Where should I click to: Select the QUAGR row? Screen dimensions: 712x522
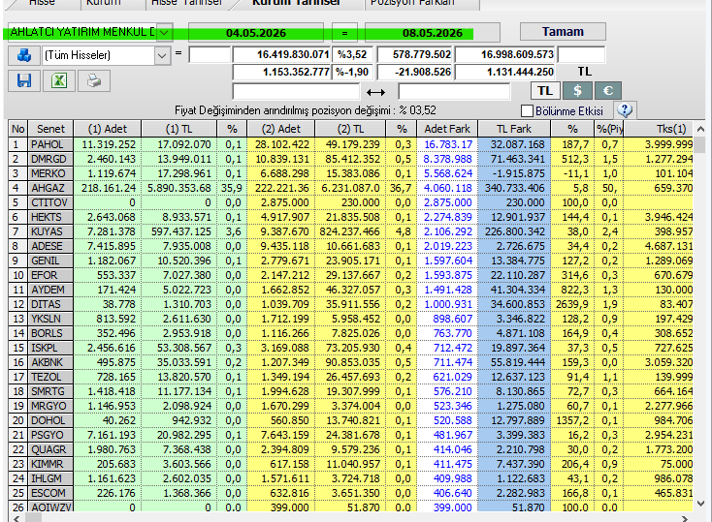coord(350,449)
